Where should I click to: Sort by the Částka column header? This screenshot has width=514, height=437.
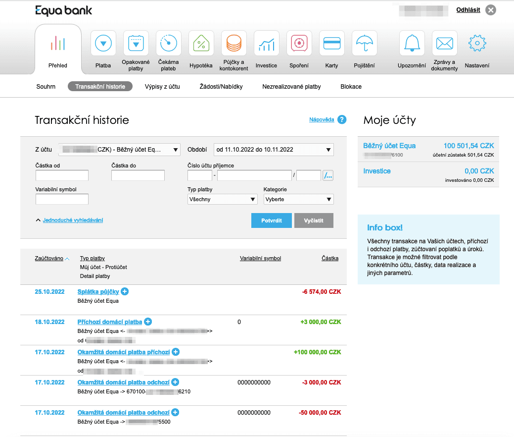point(330,259)
